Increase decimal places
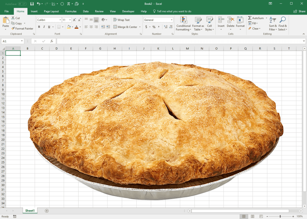 166,27
